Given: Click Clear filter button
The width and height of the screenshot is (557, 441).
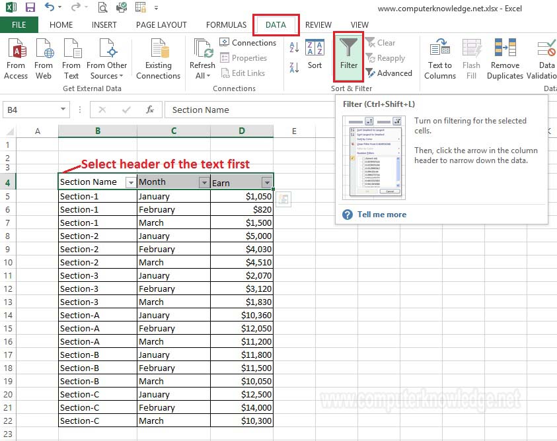Looking at the screenshot, I should pos(380,43).
